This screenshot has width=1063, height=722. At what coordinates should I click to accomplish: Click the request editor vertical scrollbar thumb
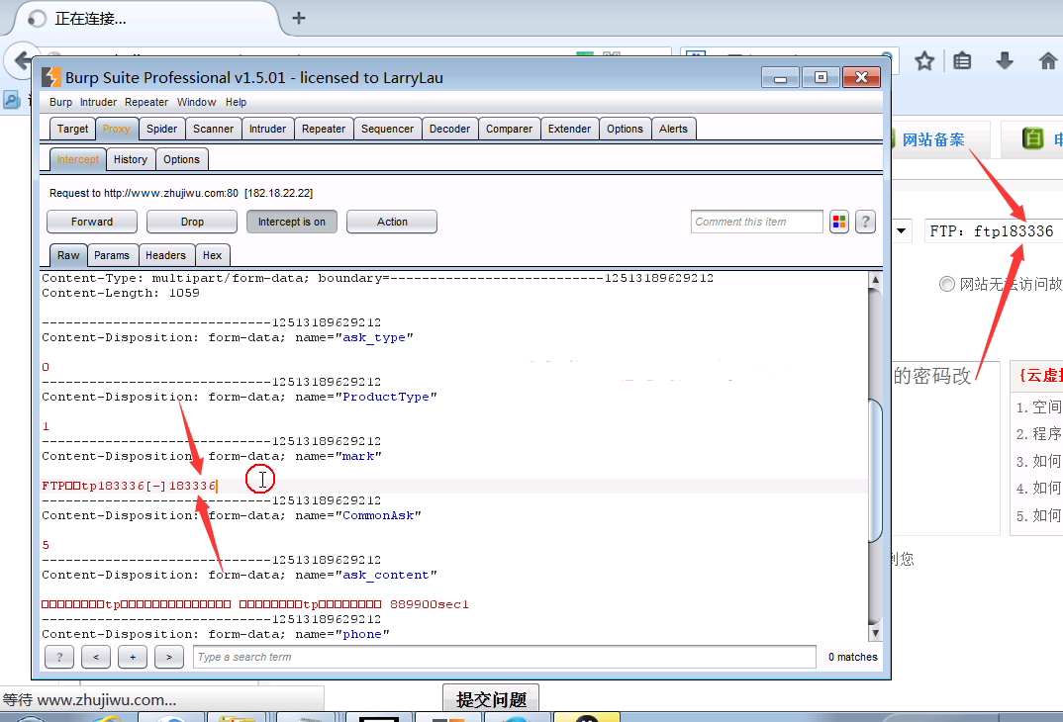click(875, 471)
